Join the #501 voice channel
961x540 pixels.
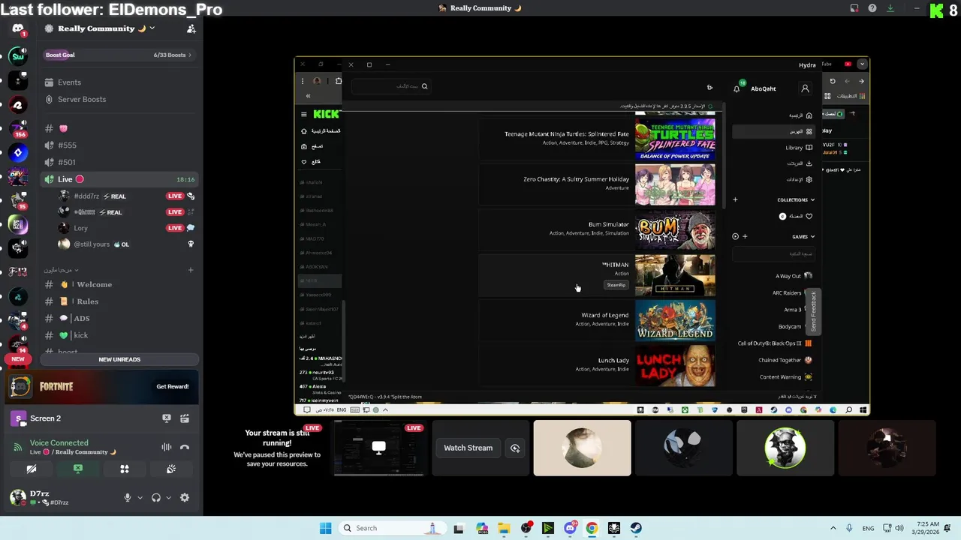click(x=118, y=162)
